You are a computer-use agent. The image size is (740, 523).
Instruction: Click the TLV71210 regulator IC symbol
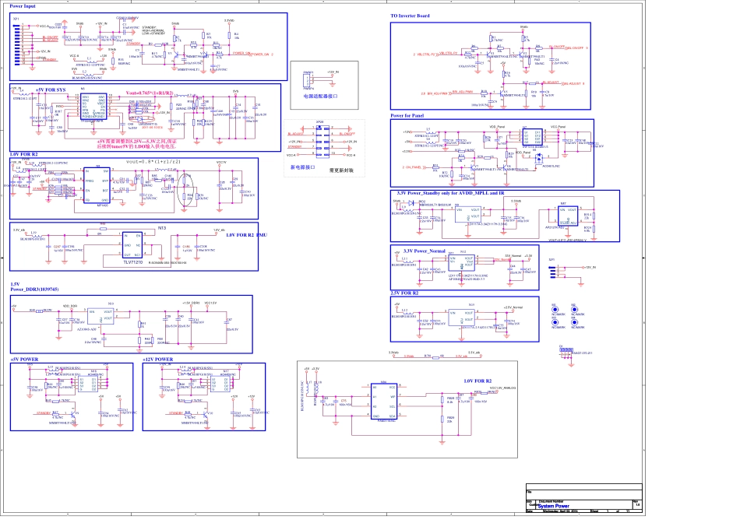pyautogui.click(x=132, y=245)
